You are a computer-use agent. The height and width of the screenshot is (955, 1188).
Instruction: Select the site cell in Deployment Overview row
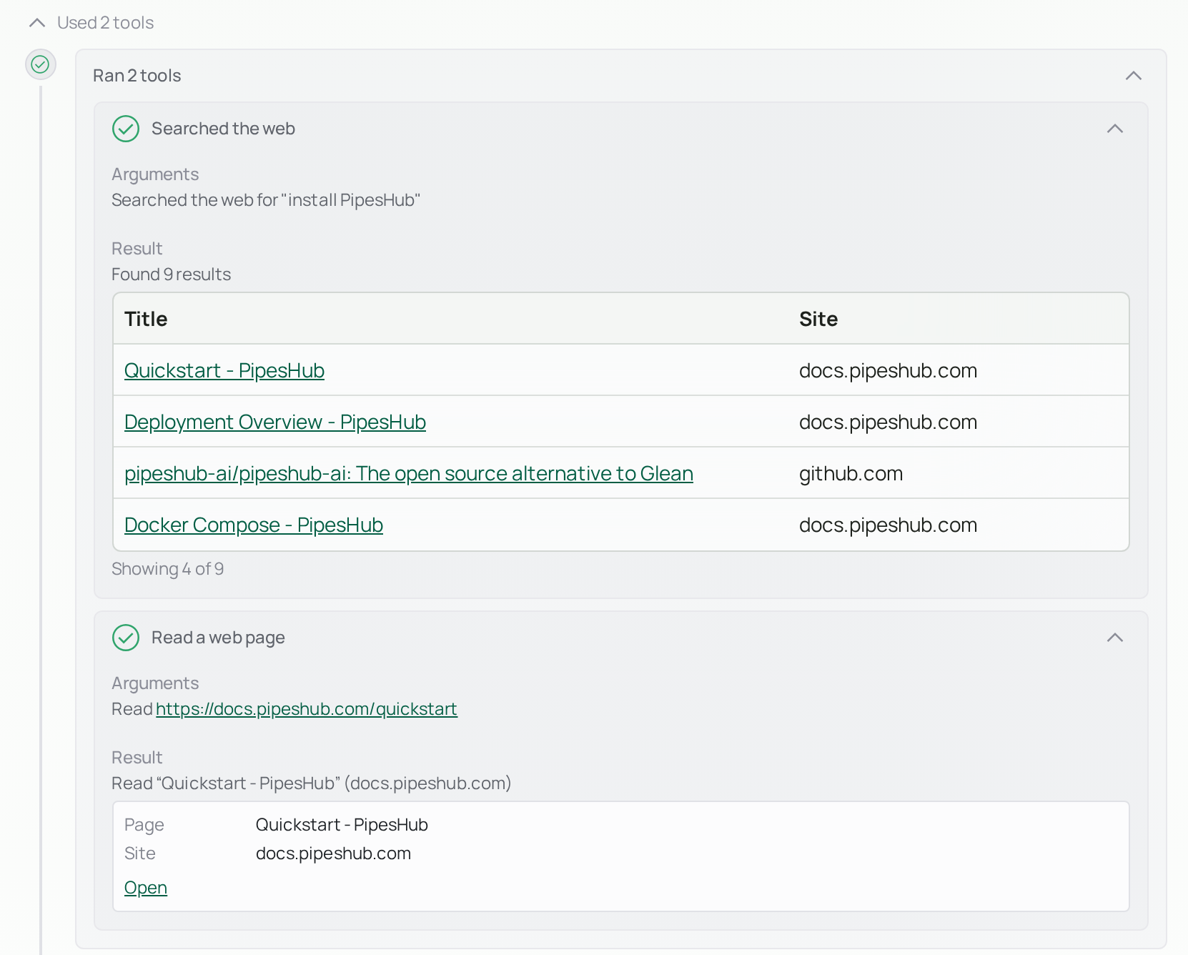(x=888, y=422)
